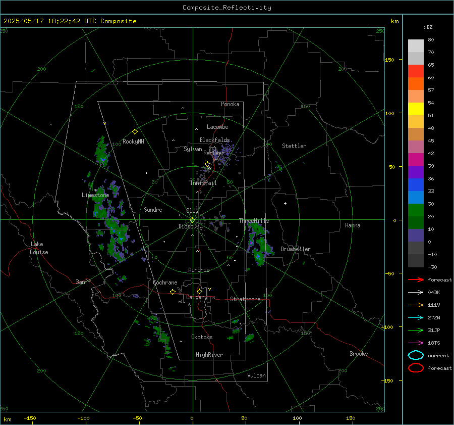This screenshot has height=425, width=454.
Task: Click the Hanna city label
Action: click(x=353, y=225)
